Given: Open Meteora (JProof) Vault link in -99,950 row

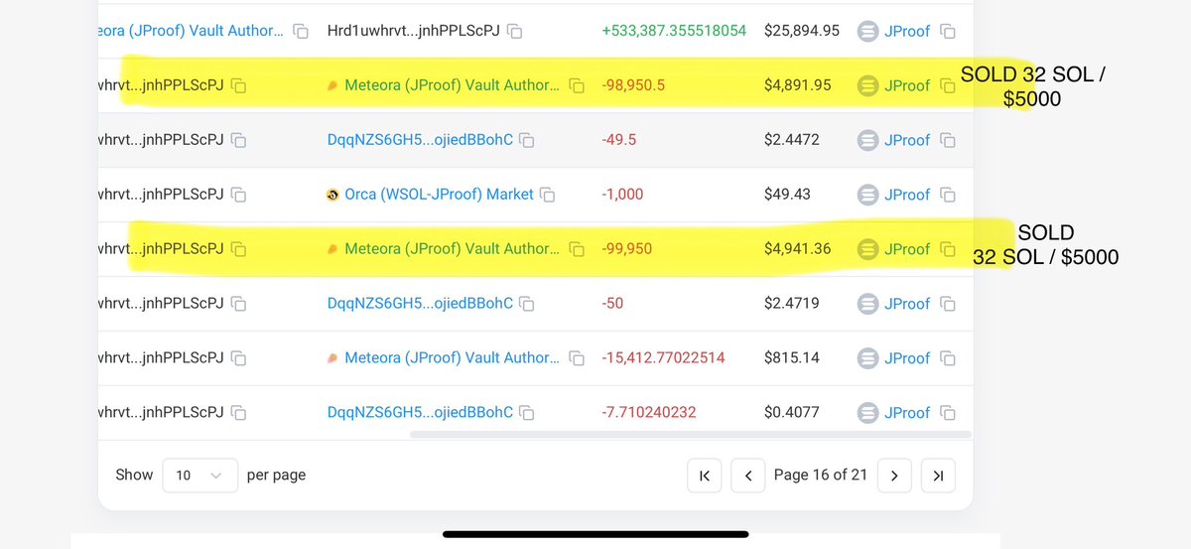Looking at the screenshot, I should pos(452,249).
